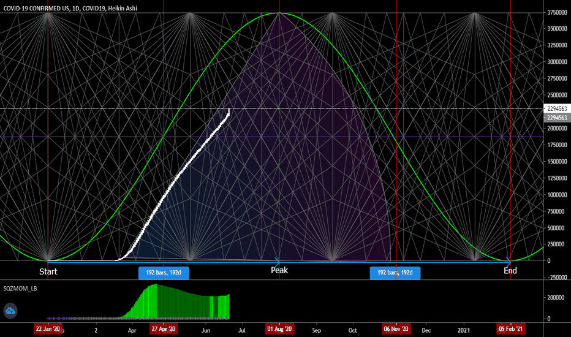The width and height of the screenshot is (571, 337).
Task: Click the Start label on the chart
Action: click(x=48, y=271)
